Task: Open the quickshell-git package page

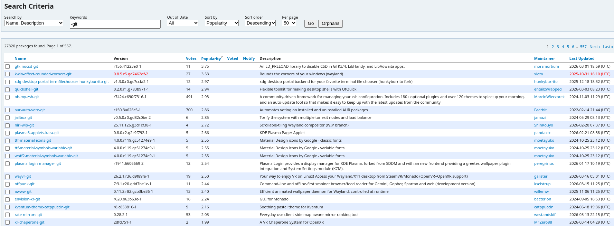Action: click(x=27, y=90)
